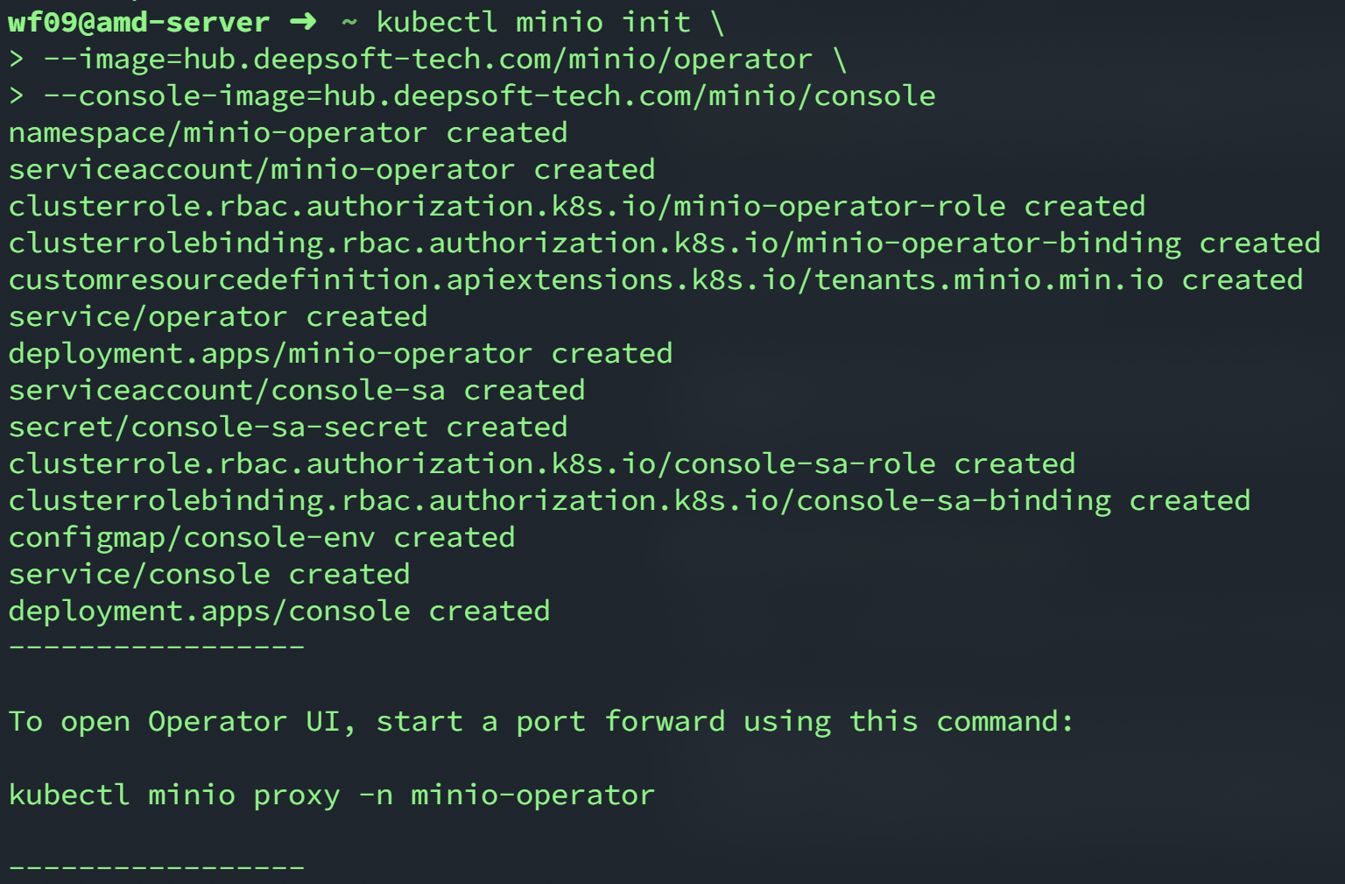This screenshot has width=1345, height=884.
Task: Click the 'service/operator created' line
Action: click(218, 317)
